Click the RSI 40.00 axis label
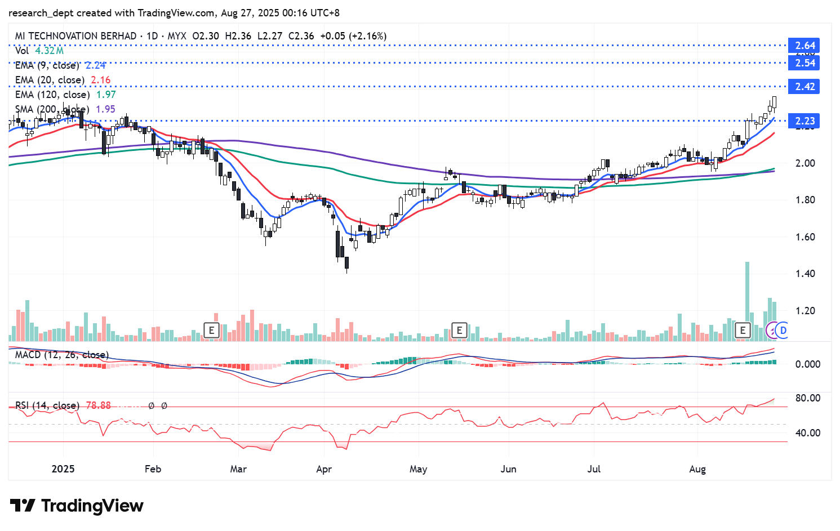 click(x=807, y=433)
